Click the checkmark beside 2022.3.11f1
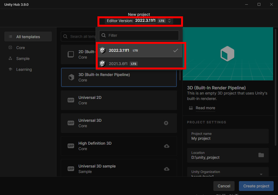The height and width of the screenshot is (195, 278). pyautogui.click(x=176, y=50)
